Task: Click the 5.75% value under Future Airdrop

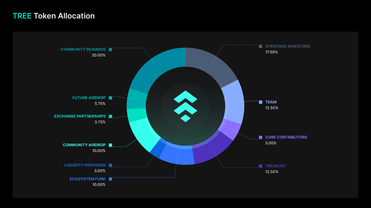Action: (x=100, y=104)
